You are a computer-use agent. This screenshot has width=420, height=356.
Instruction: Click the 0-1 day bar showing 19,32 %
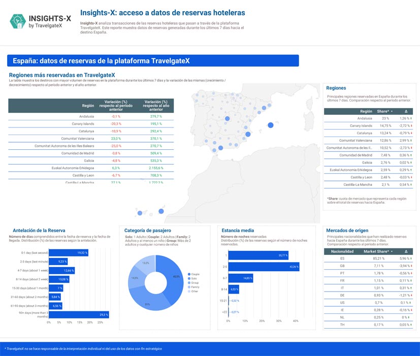click(x=69, y=253)
